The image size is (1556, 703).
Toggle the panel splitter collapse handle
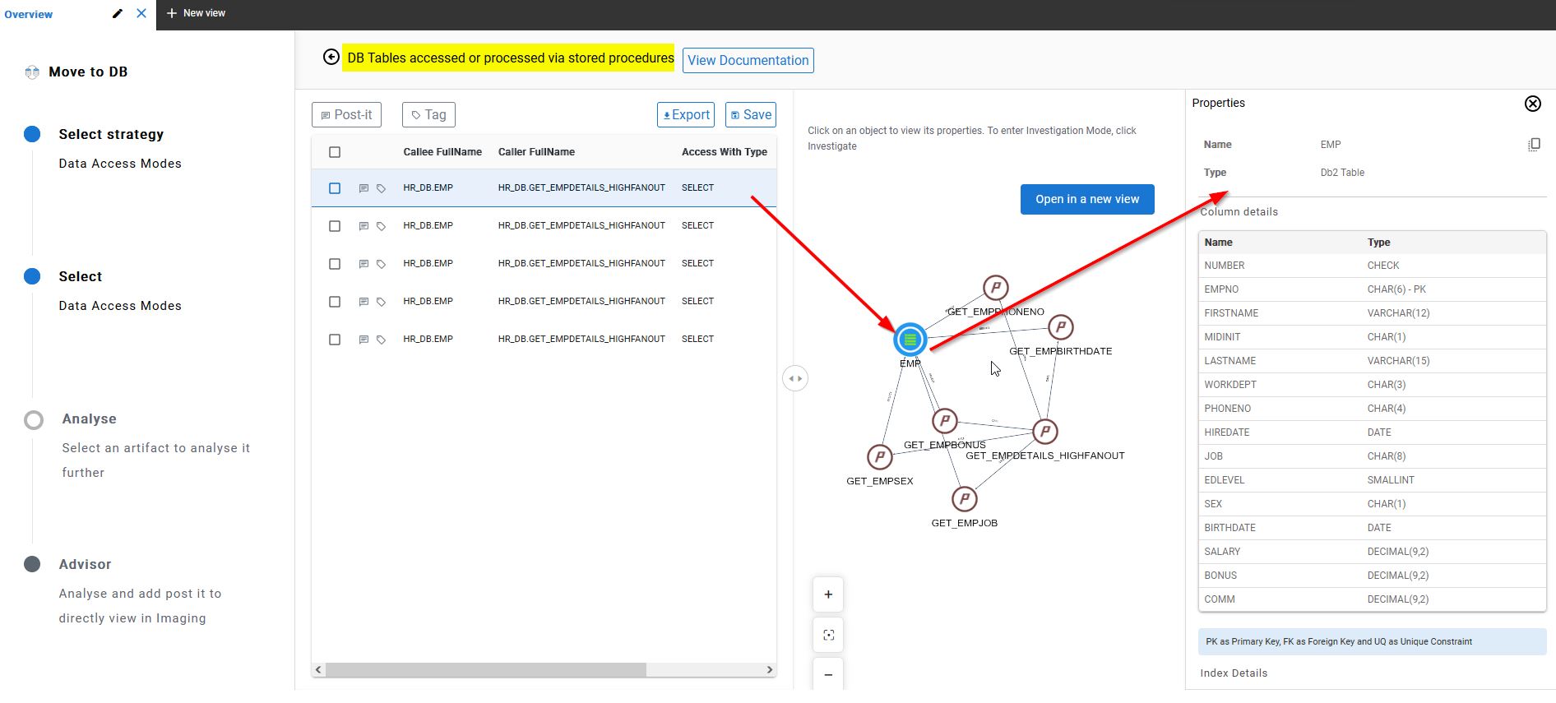tap(794, 379)
